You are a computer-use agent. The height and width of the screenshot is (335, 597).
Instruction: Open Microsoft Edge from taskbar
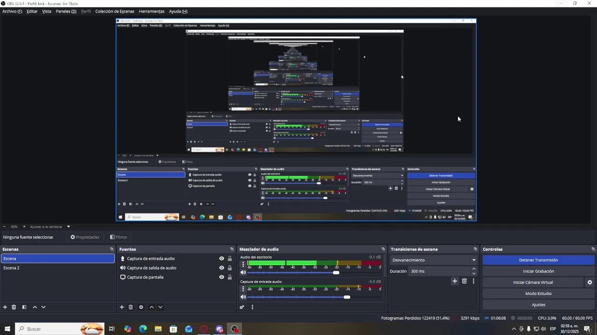143,329
